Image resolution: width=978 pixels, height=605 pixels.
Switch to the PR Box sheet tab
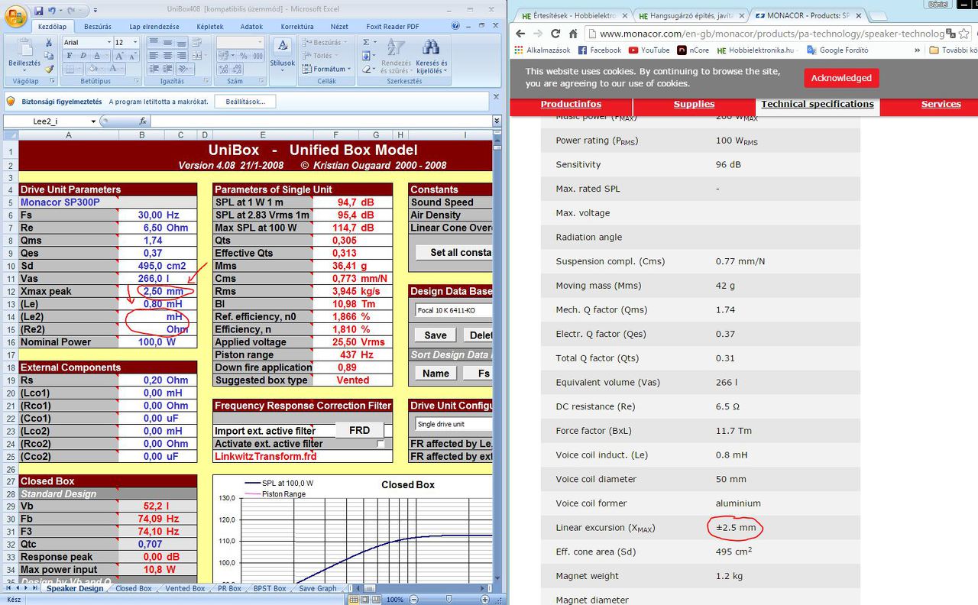click(229, 589)
